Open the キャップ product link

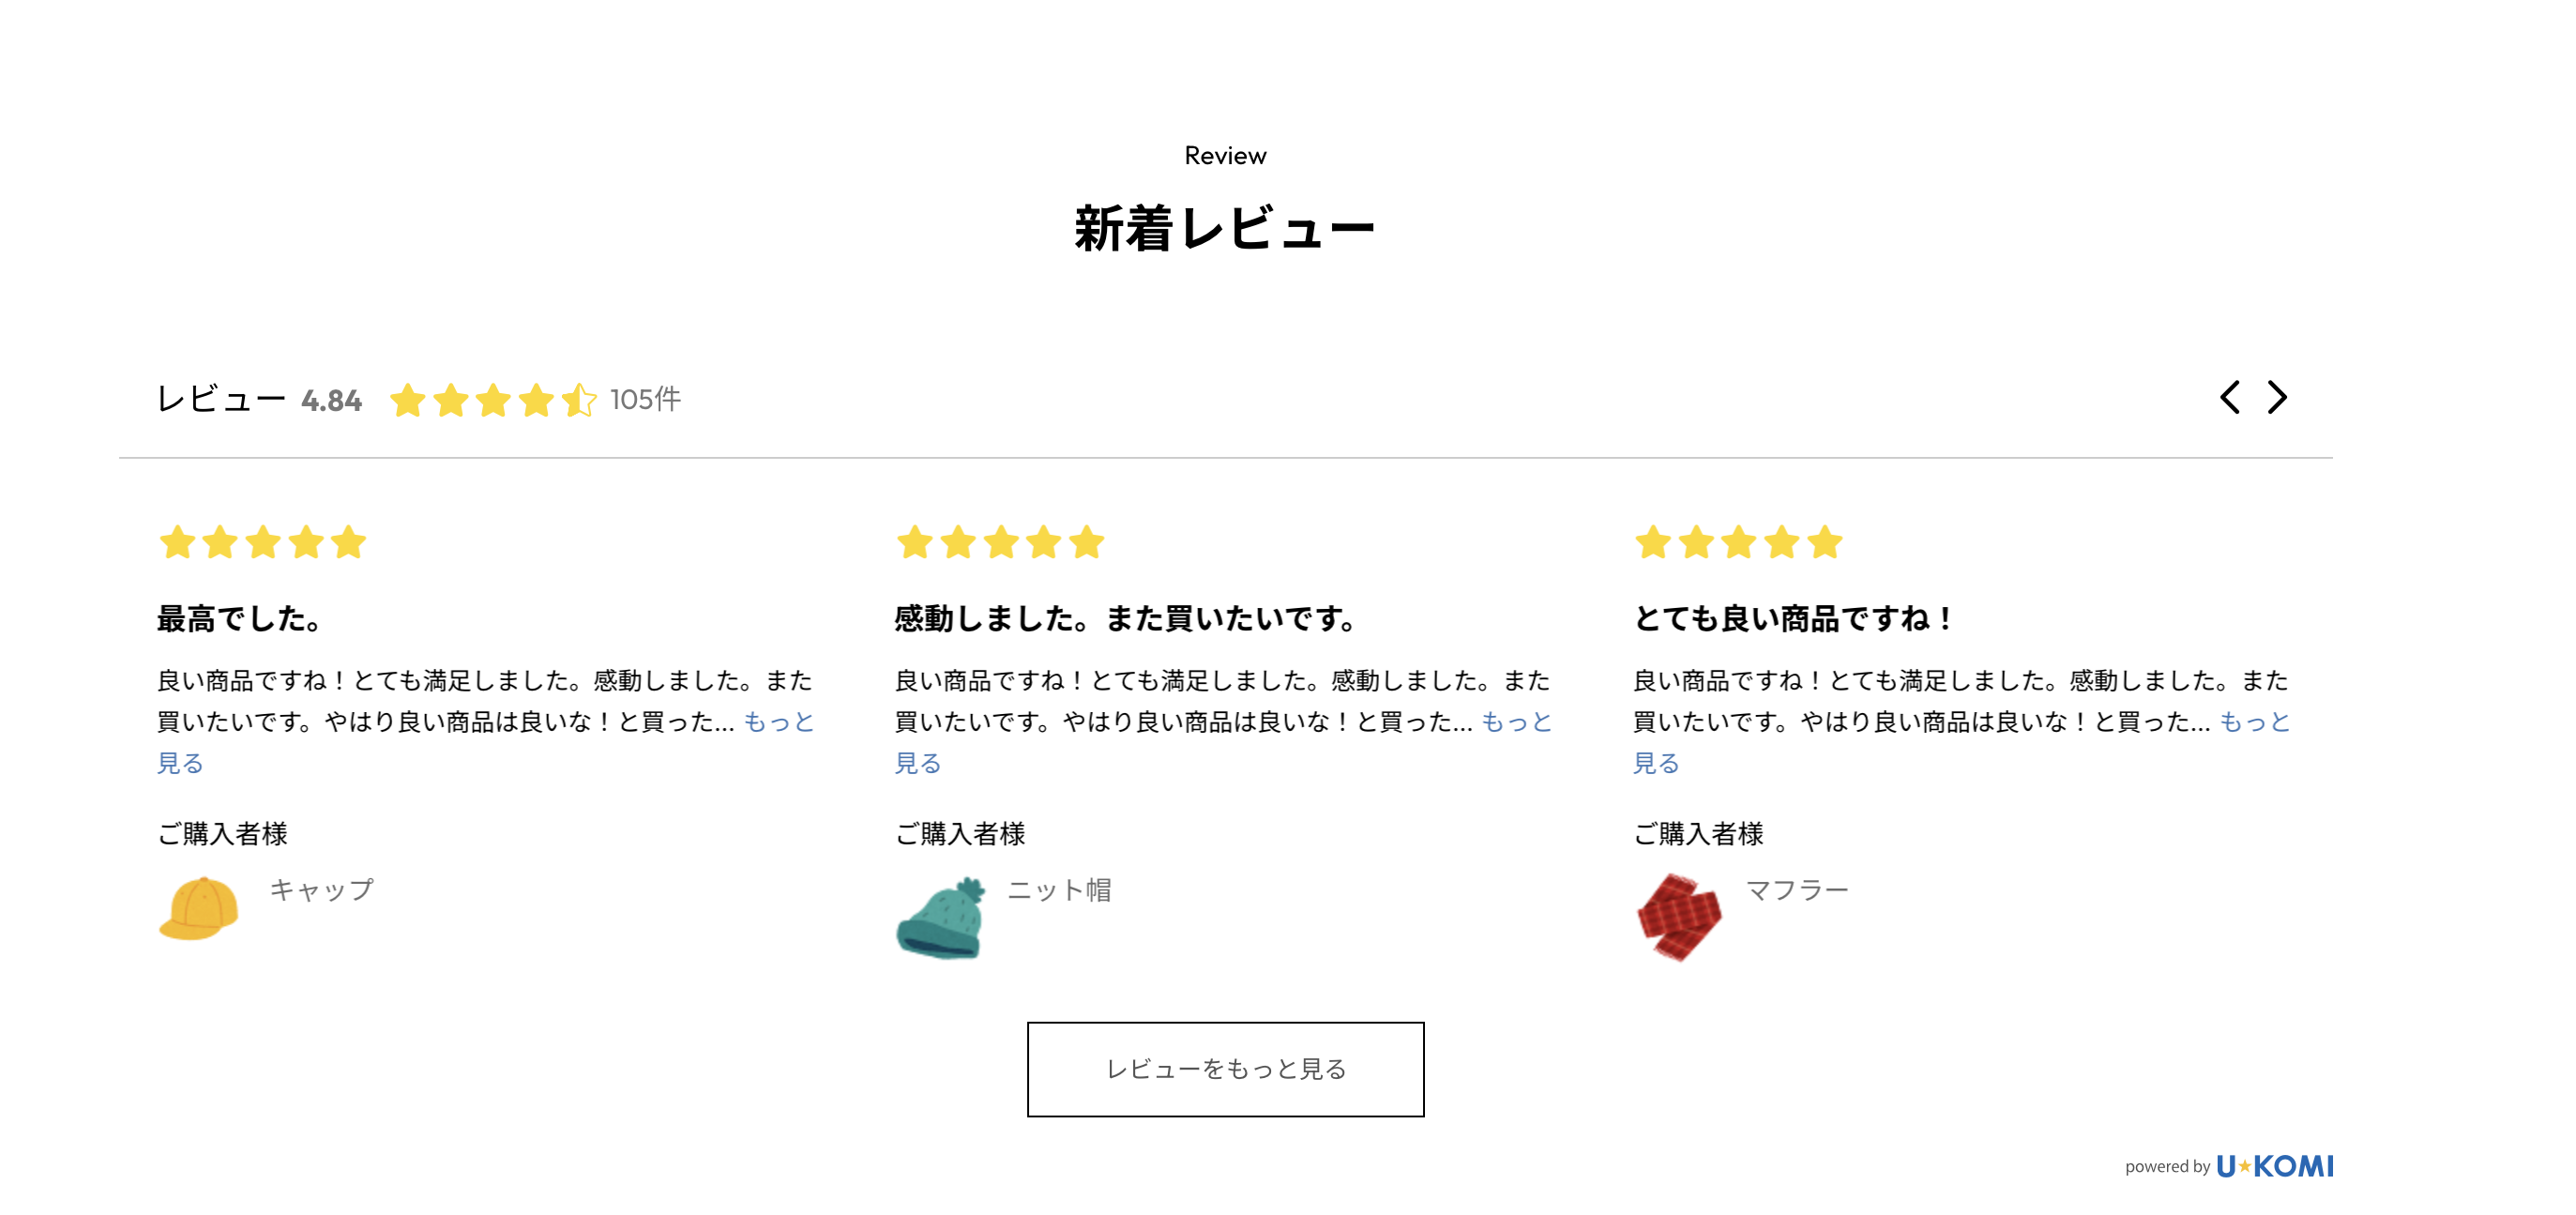click(x=322, y=889)
